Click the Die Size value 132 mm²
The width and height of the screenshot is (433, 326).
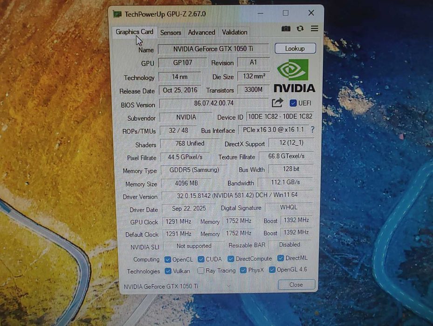pyautogui.click(x=254, y=76)
